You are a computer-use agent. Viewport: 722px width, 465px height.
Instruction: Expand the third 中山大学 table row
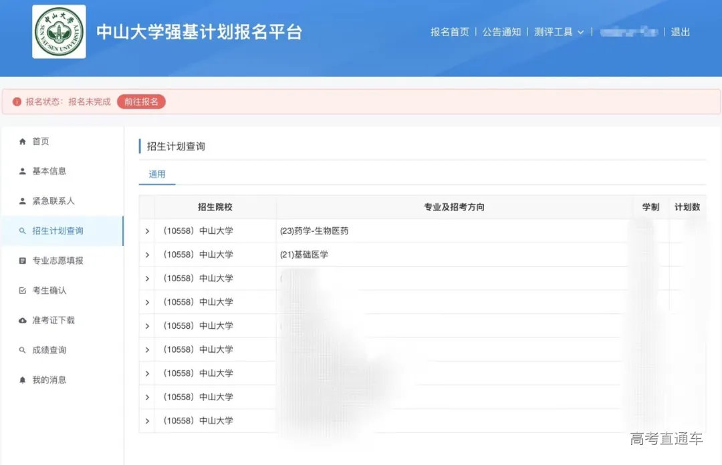[146, 278]
